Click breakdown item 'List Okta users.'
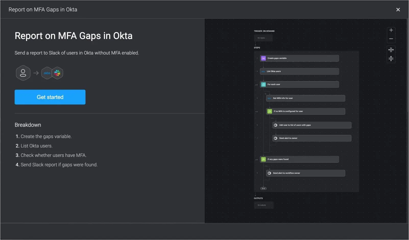 point(37,146)
